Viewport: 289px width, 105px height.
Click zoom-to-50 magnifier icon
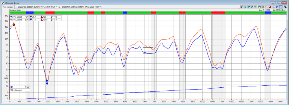pyautogui.click(x=241, y=7)
